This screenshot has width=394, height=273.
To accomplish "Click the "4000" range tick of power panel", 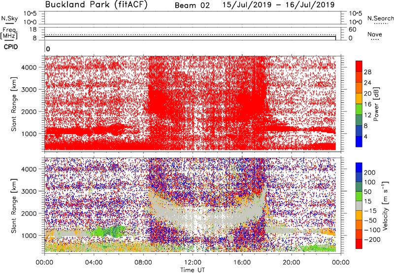I will [x=29, y=68].
